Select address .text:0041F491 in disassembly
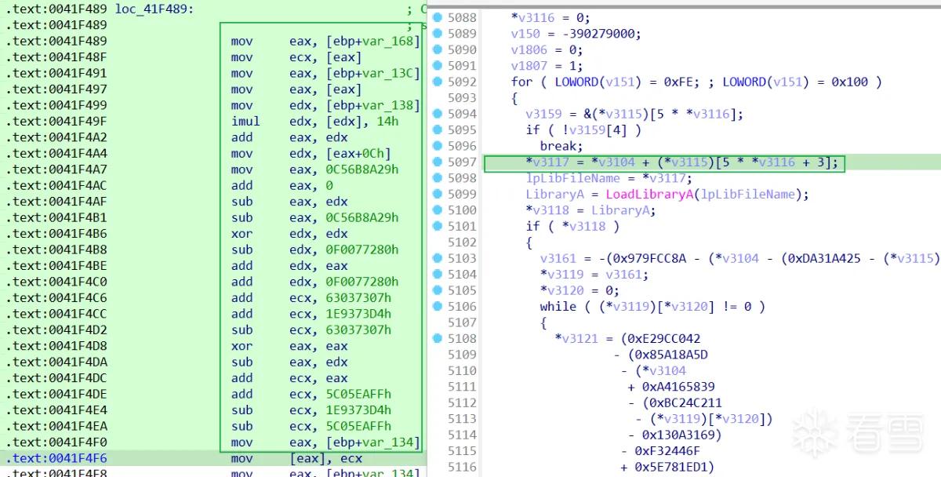Image resolution: width=941 pixels, height=477 pixels. (x=56, y=74)
